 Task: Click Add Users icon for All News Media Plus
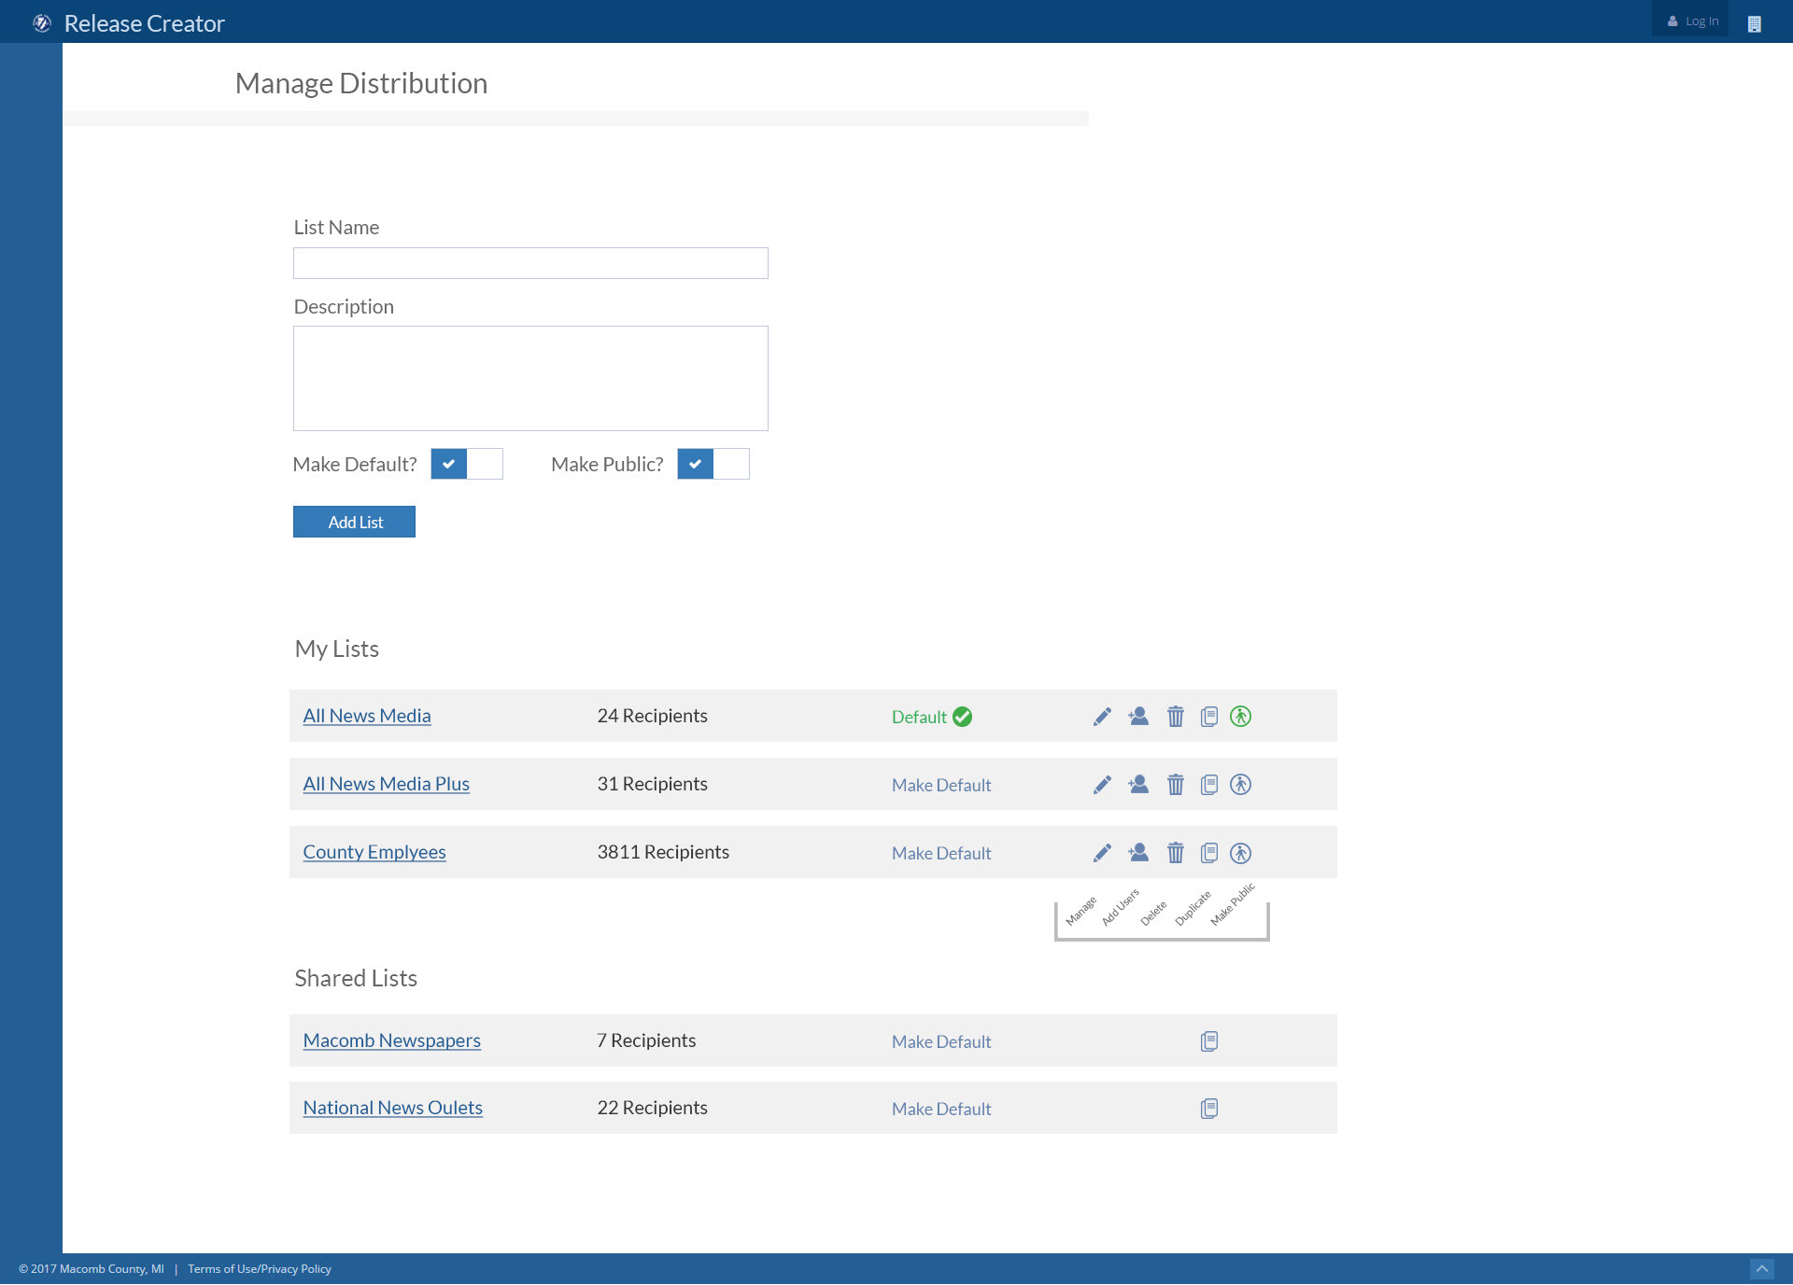1138,785
